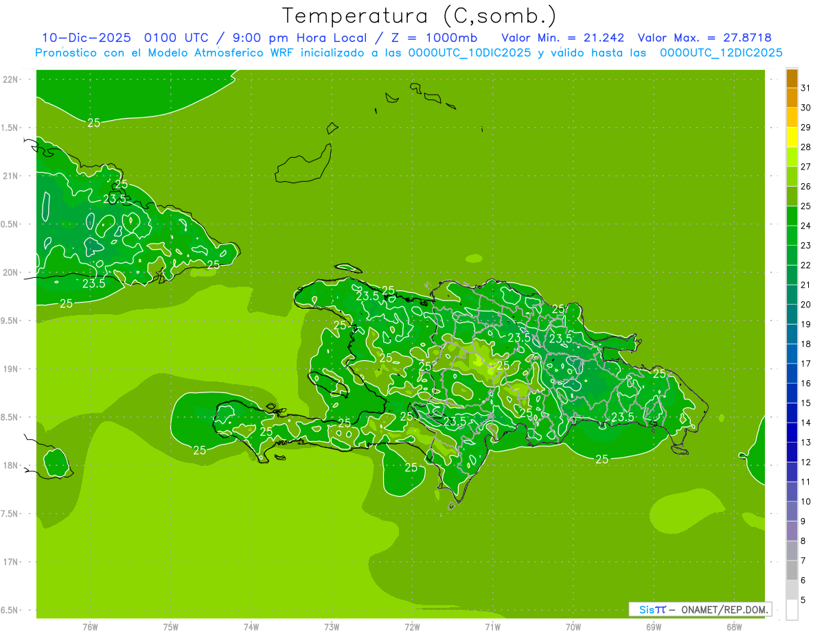Click the 'Z = 1000mb' level label
This screenshot has height=636, width=824.
coord(435,37)
